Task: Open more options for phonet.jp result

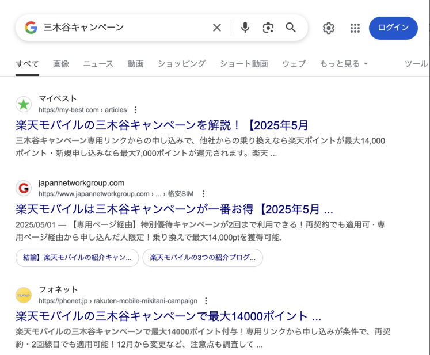Action: (x=206, y=301)
